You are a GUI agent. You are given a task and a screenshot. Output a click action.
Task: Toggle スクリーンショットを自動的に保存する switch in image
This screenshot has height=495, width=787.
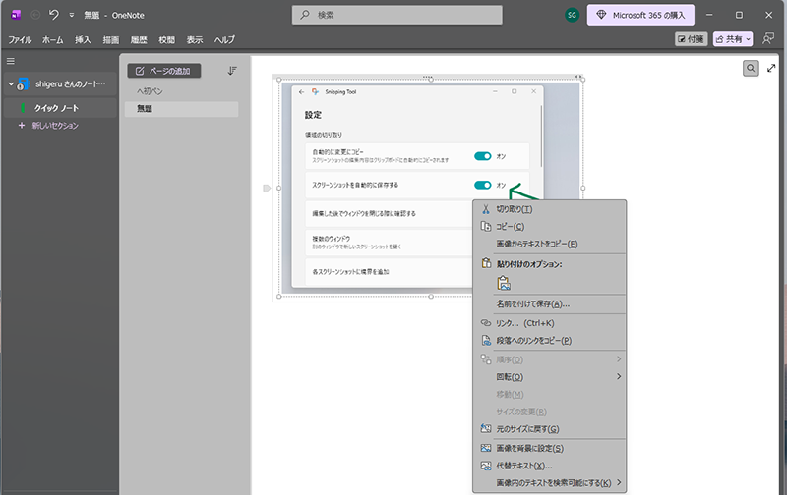coord(482,185)
